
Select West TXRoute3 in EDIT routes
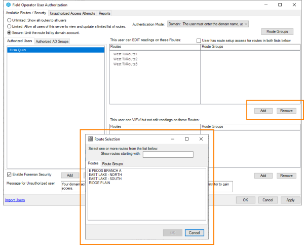[126, 64]
